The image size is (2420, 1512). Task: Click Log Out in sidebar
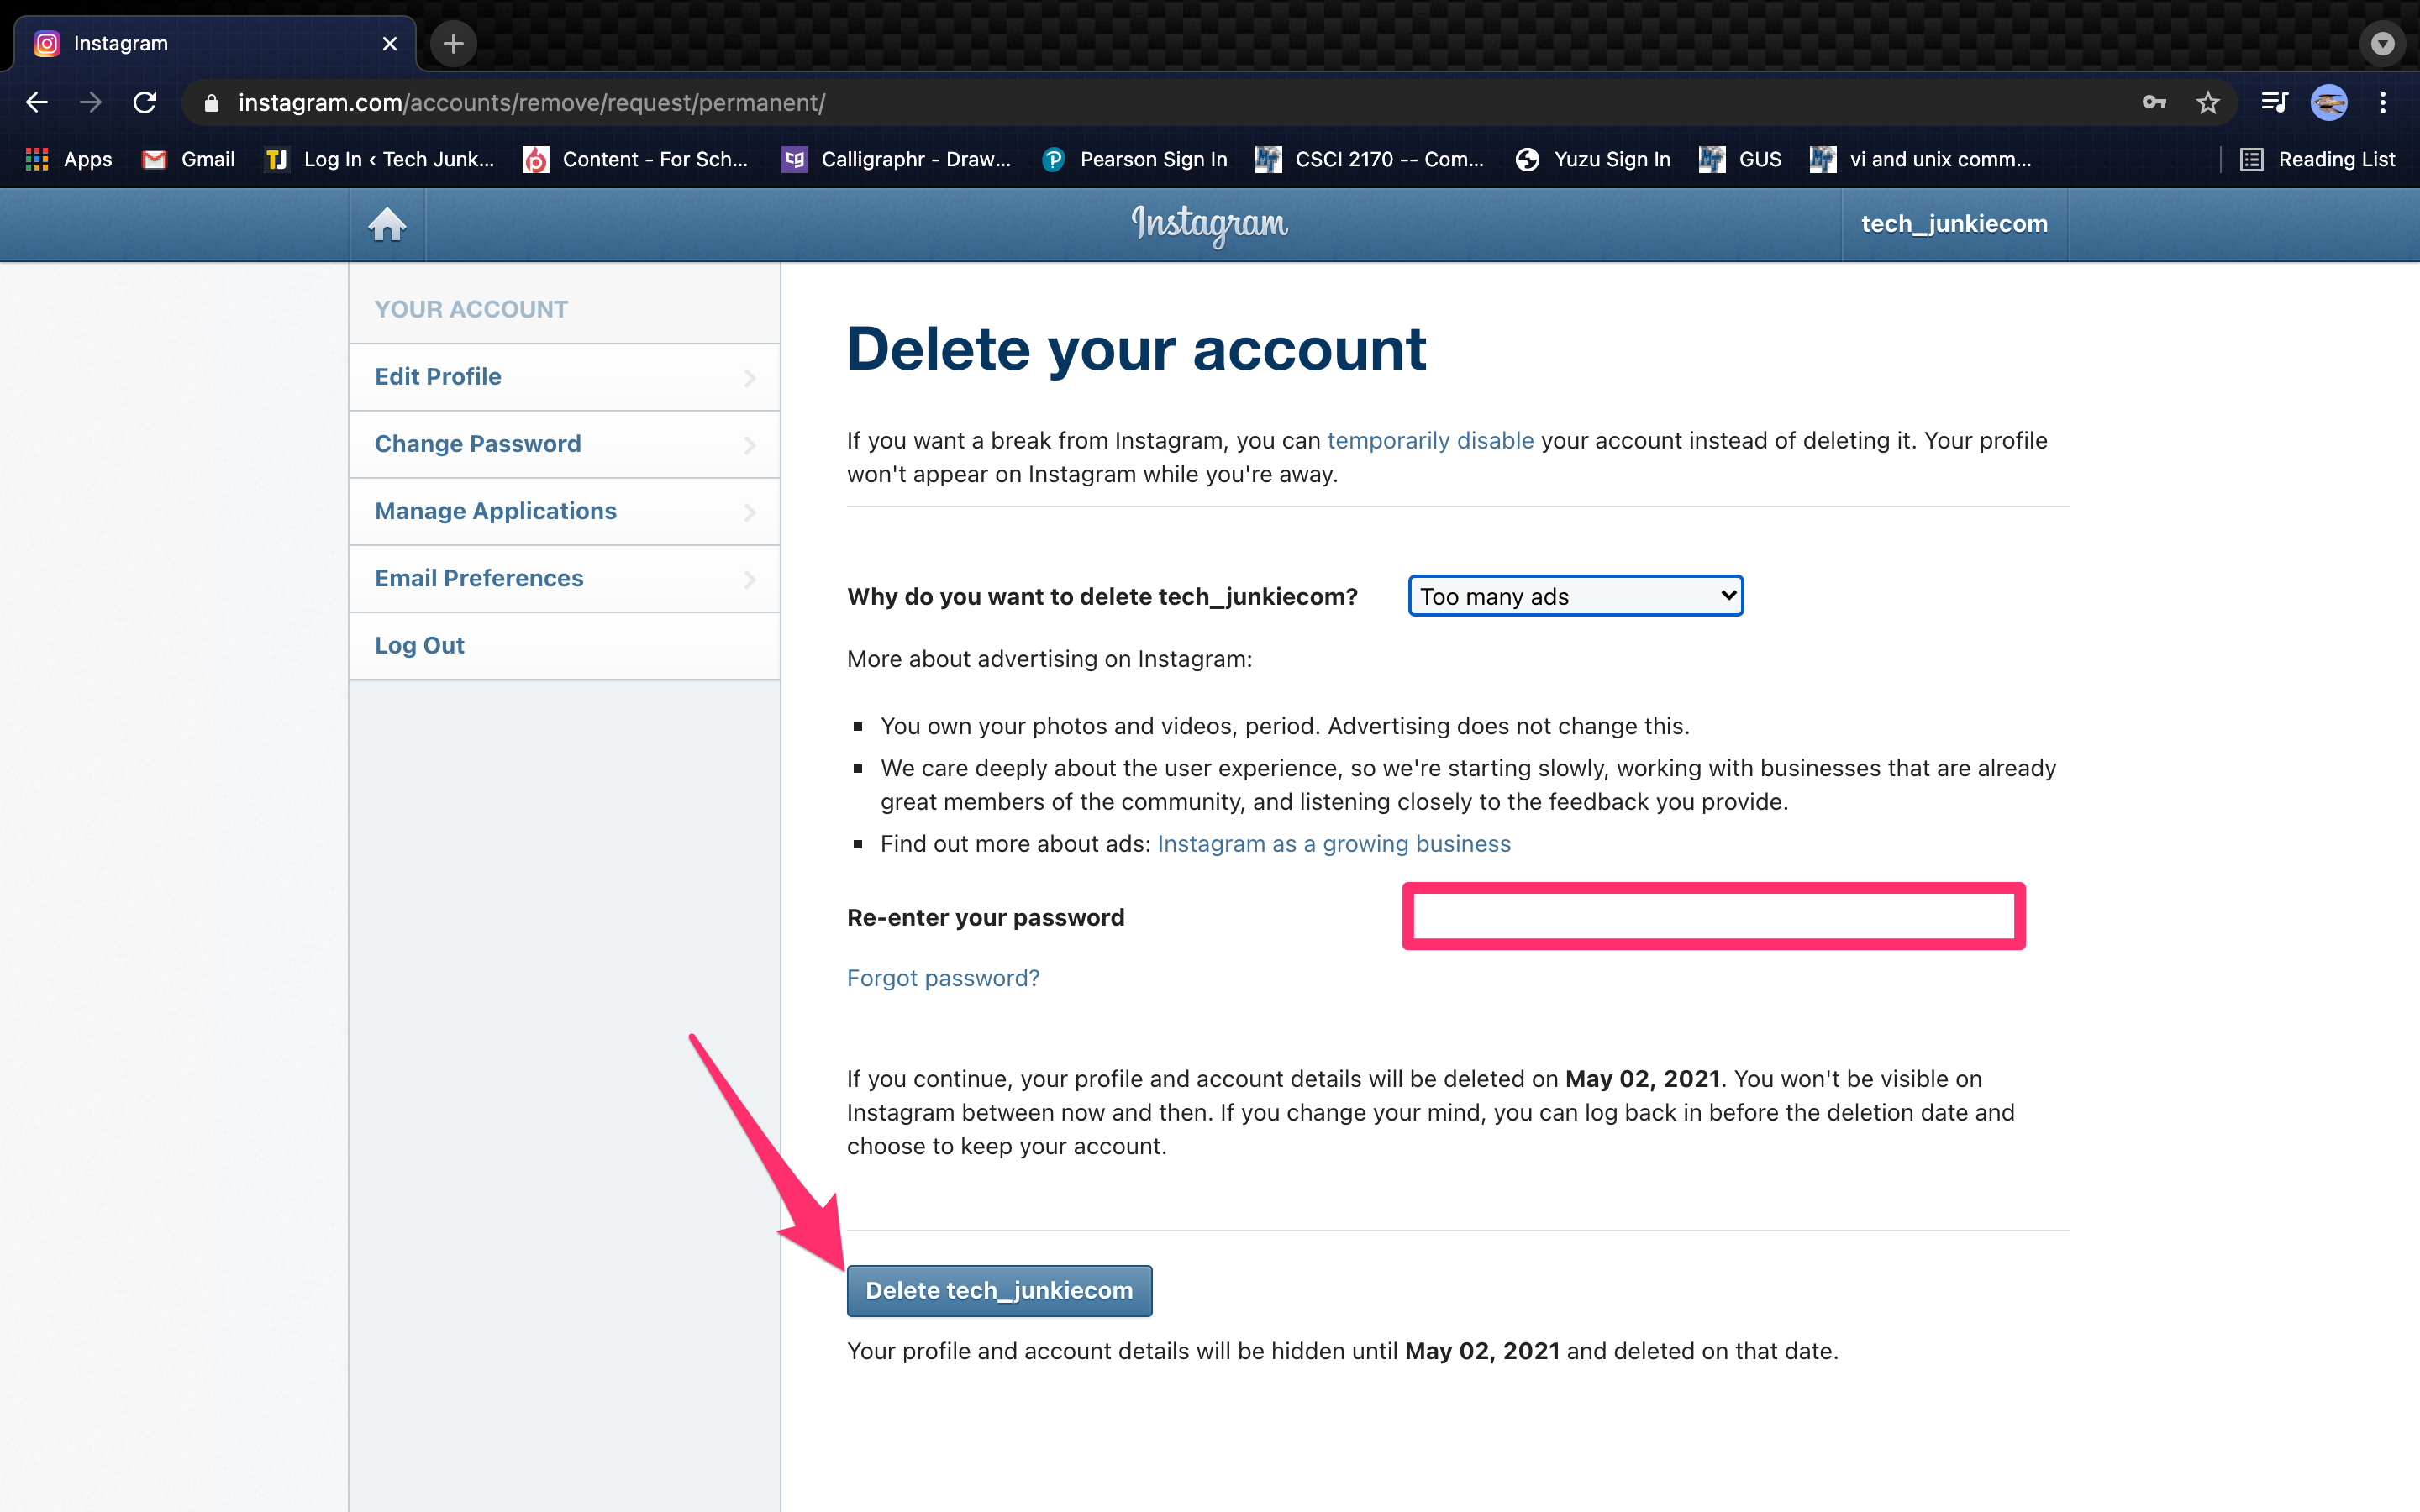click(x=564, y=645)
